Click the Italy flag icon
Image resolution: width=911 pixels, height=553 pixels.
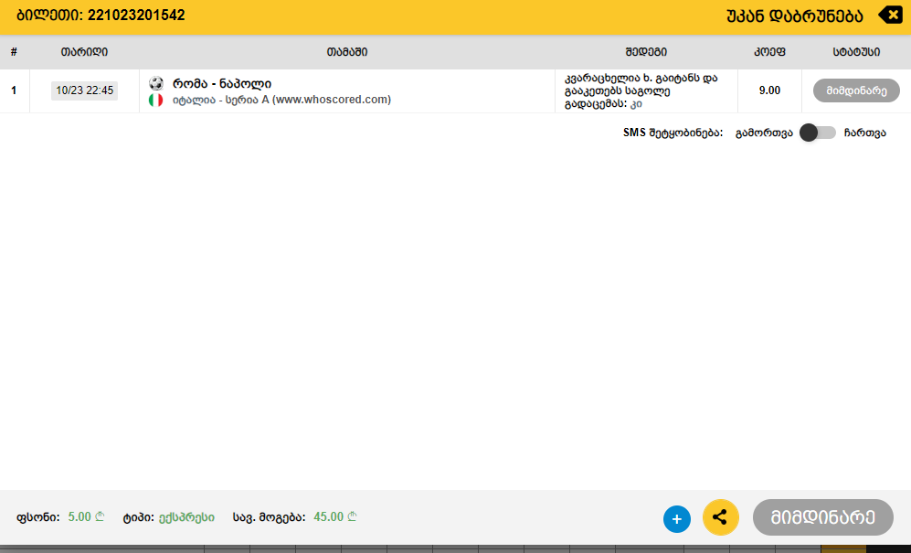[x=155, y=100]
